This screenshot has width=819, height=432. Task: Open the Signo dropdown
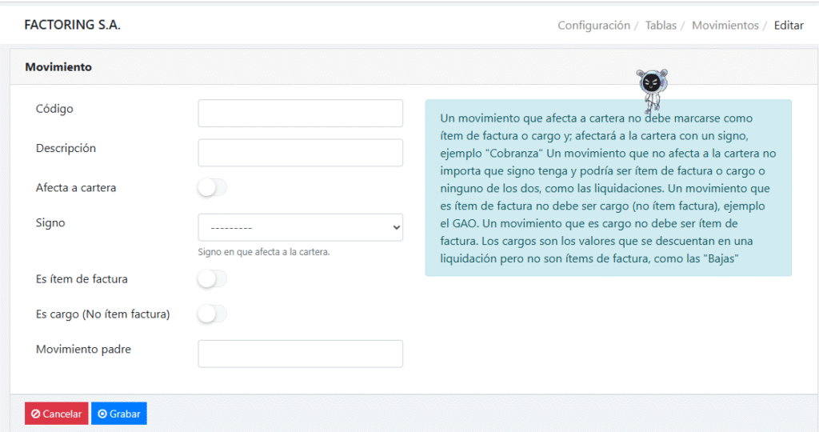click(300, 227)
